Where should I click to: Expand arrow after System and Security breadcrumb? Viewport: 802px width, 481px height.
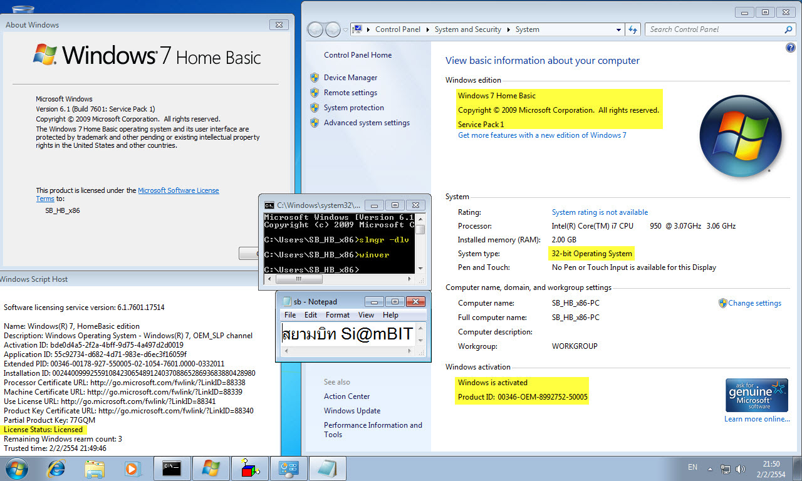tap(508, 29)
